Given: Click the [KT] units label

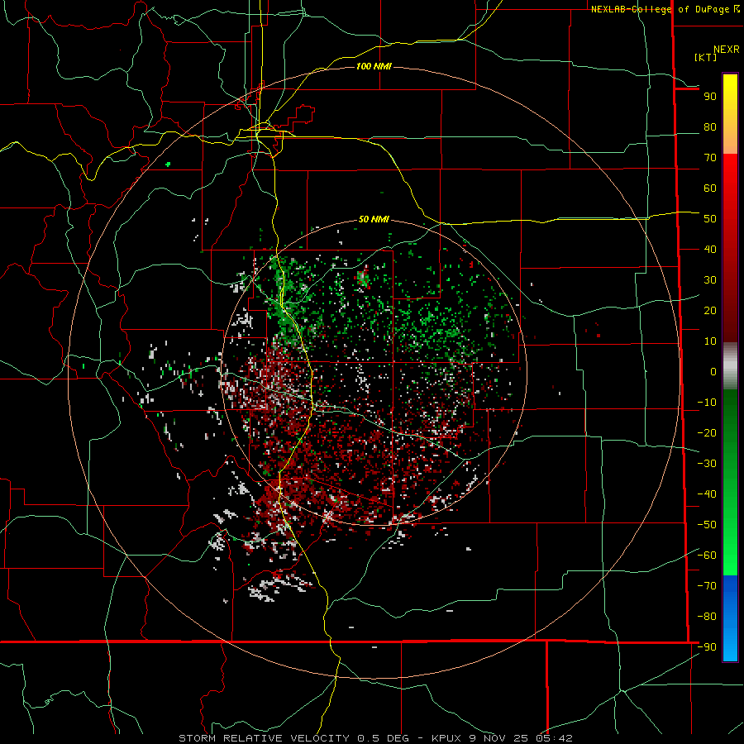Looking at the screenshot, I should (705, 57).
